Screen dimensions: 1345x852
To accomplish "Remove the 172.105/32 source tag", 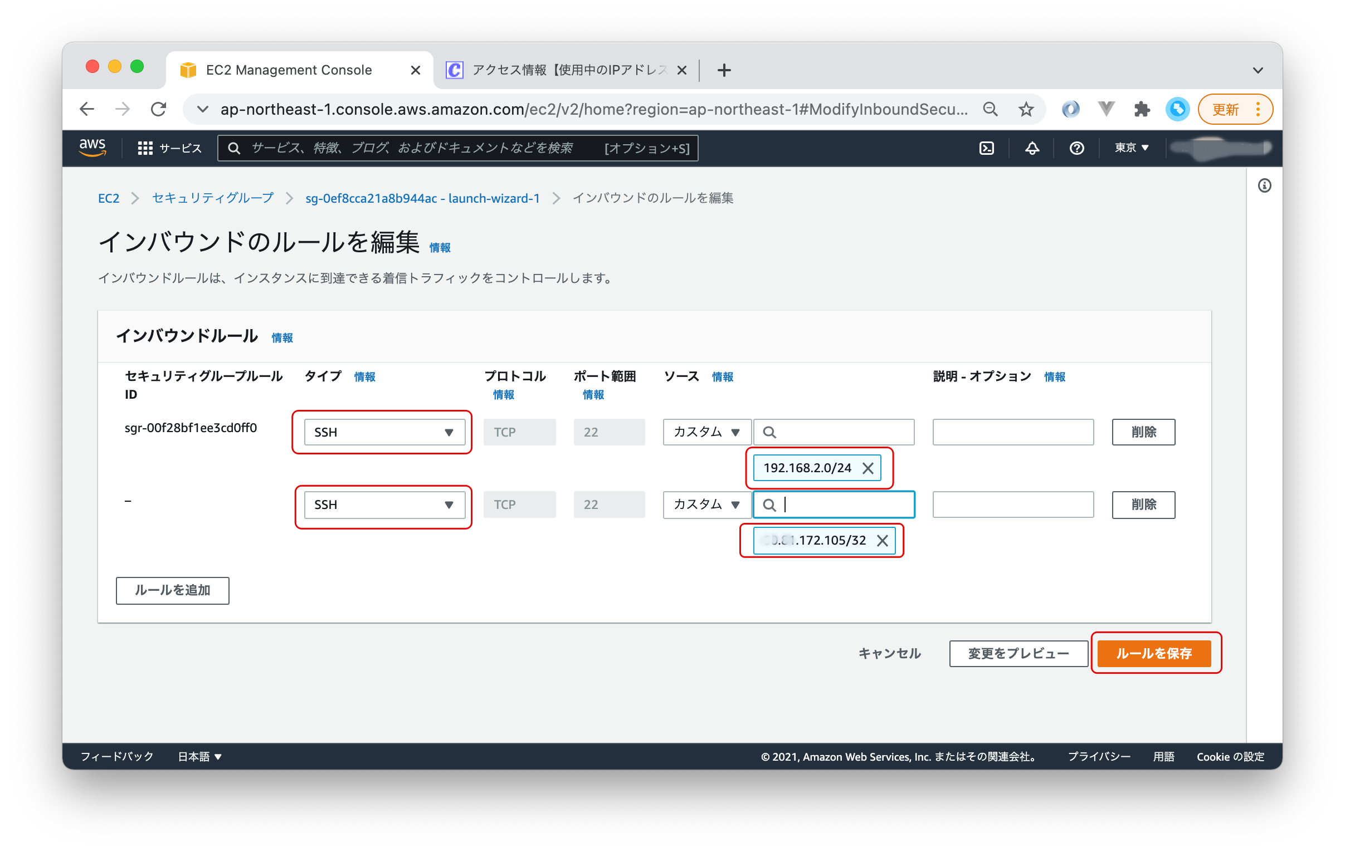I will (x=882, y=541).
